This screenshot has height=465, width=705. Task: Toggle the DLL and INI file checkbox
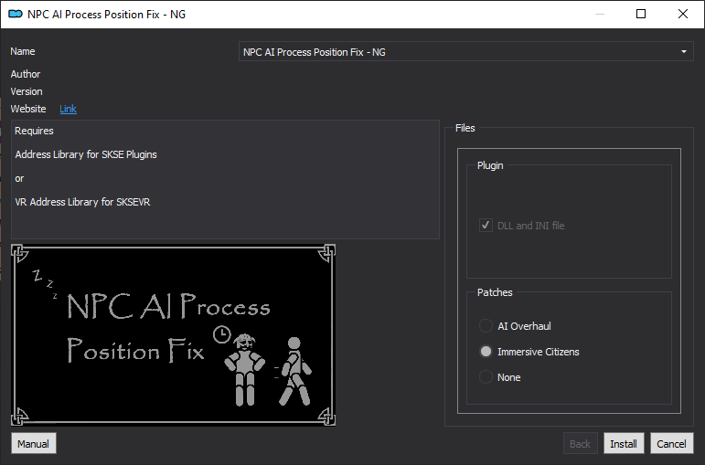tap(486, 225)
